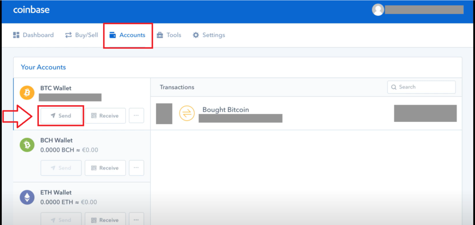Click the Your Accounts heading

coord(43,67)
